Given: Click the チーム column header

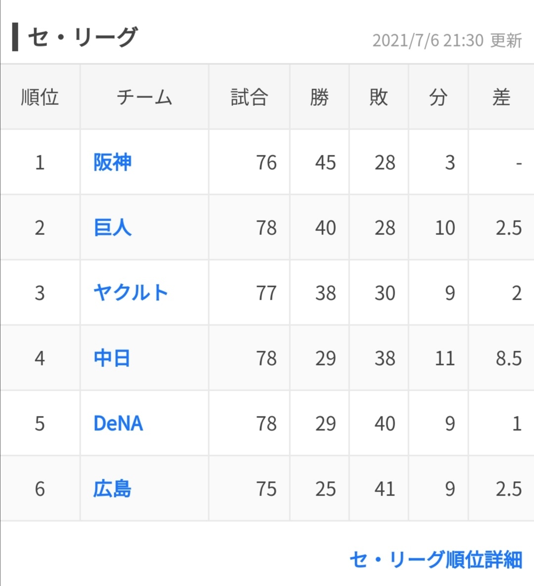Looking at the screenshot, I should pos(144,97).
